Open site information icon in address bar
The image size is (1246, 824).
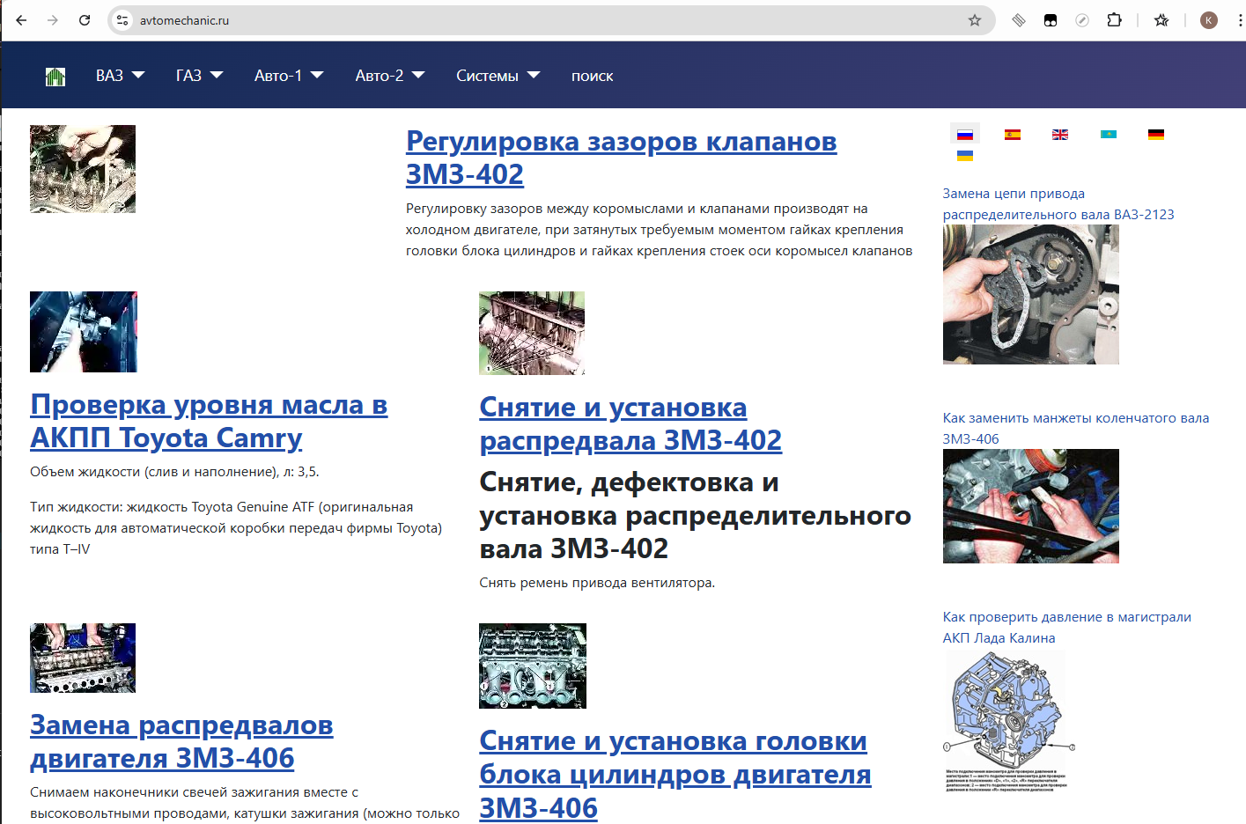point(122,20)
